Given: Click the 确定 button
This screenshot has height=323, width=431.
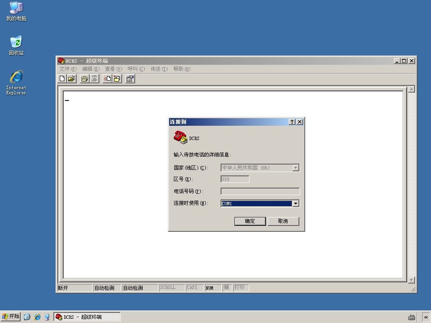Looking at the screenshot, I should [x=250, y=221].
